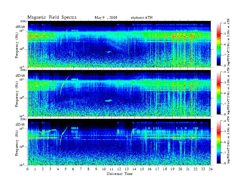Click time axis tick "11"
The image size is (251, 194).
coord(112,169)
